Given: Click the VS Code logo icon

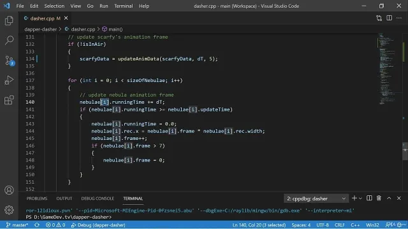Looking at the screenshot, I should [x=7, y=6].
